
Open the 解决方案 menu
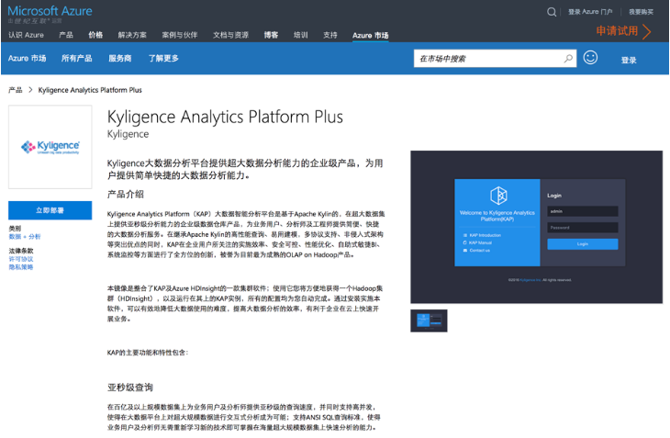[x=132, y=35]
